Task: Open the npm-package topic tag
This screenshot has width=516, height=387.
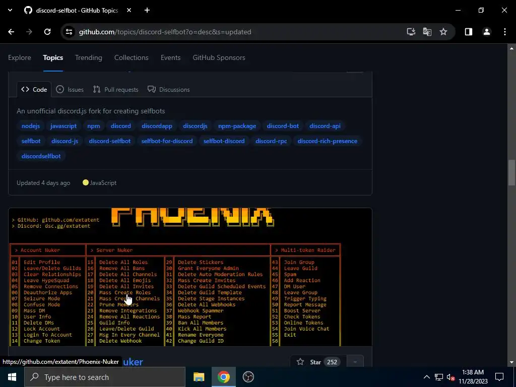Action: 237,126
